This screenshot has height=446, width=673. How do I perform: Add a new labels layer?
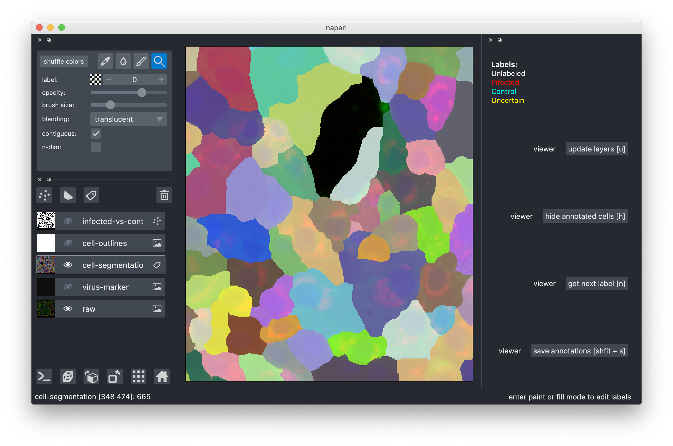pyautogui.click(x=91, y=196)
